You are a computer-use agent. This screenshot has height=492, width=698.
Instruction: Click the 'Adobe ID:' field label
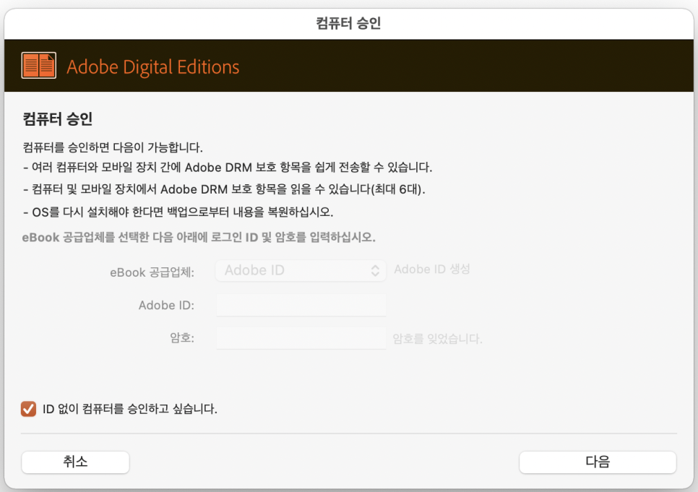pyautogui.click(x=166, y=305)
